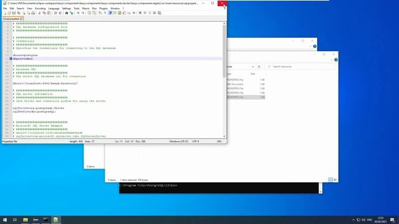Click the stop macro recording icon

point(145,12)
